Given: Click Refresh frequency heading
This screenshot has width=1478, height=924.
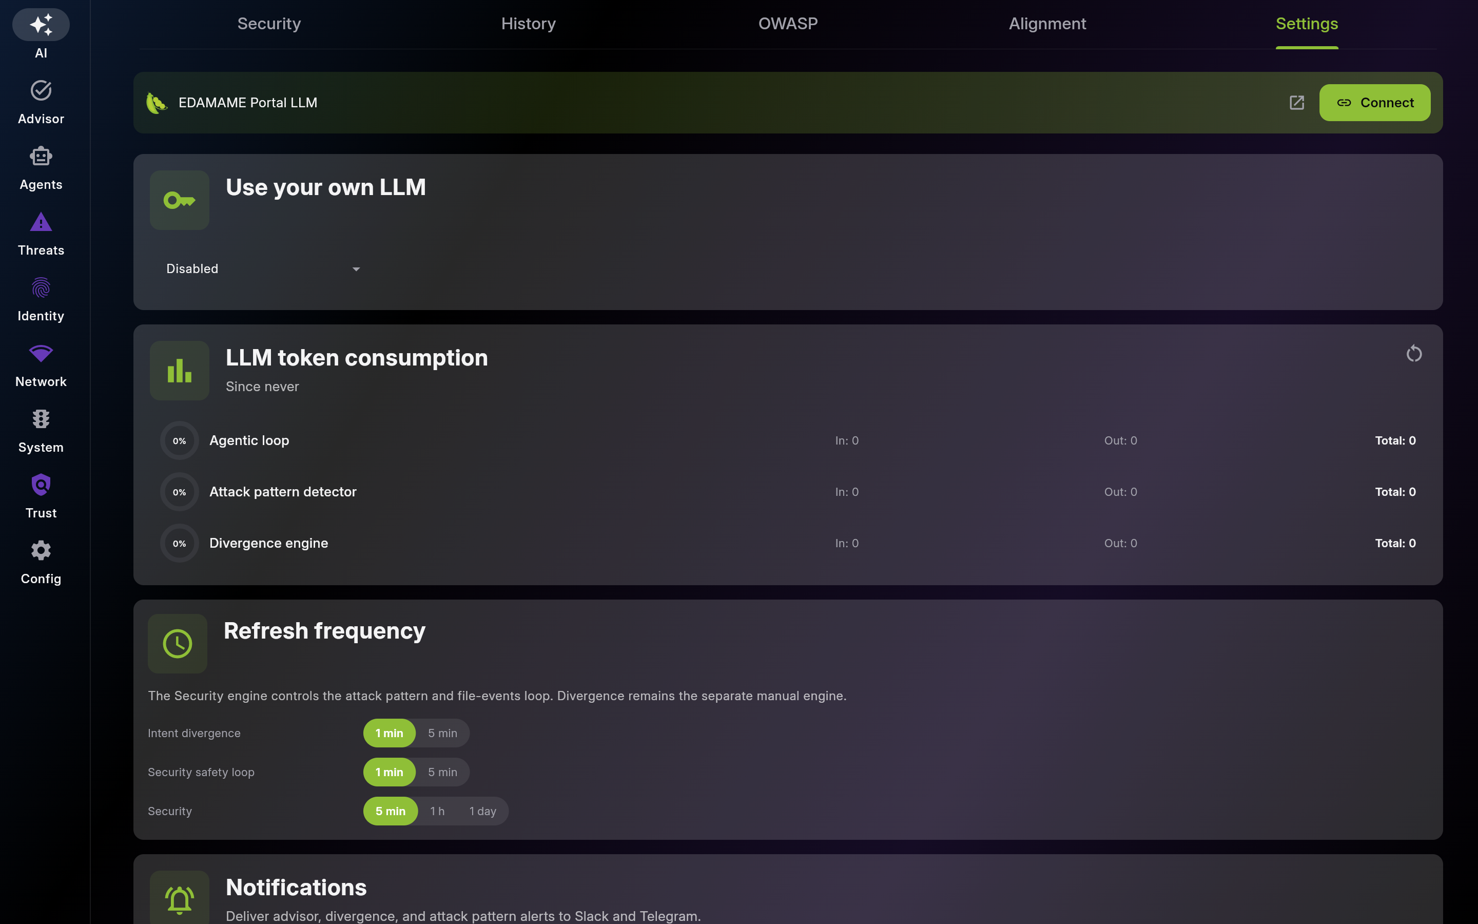Looking at the screenshot, I should pyautogui.click(x=324, y=631).
